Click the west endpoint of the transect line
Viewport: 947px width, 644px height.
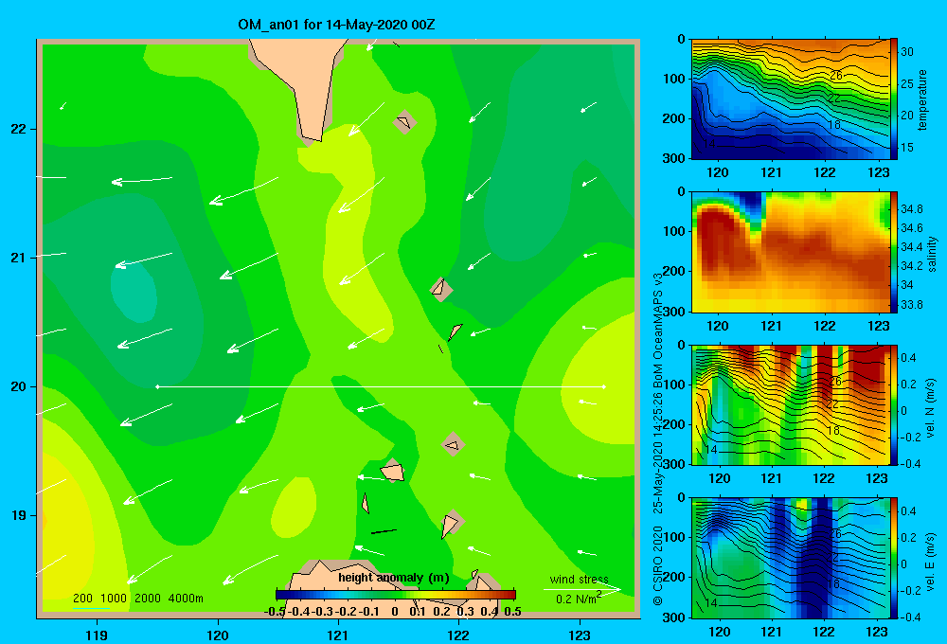[157, 386]
